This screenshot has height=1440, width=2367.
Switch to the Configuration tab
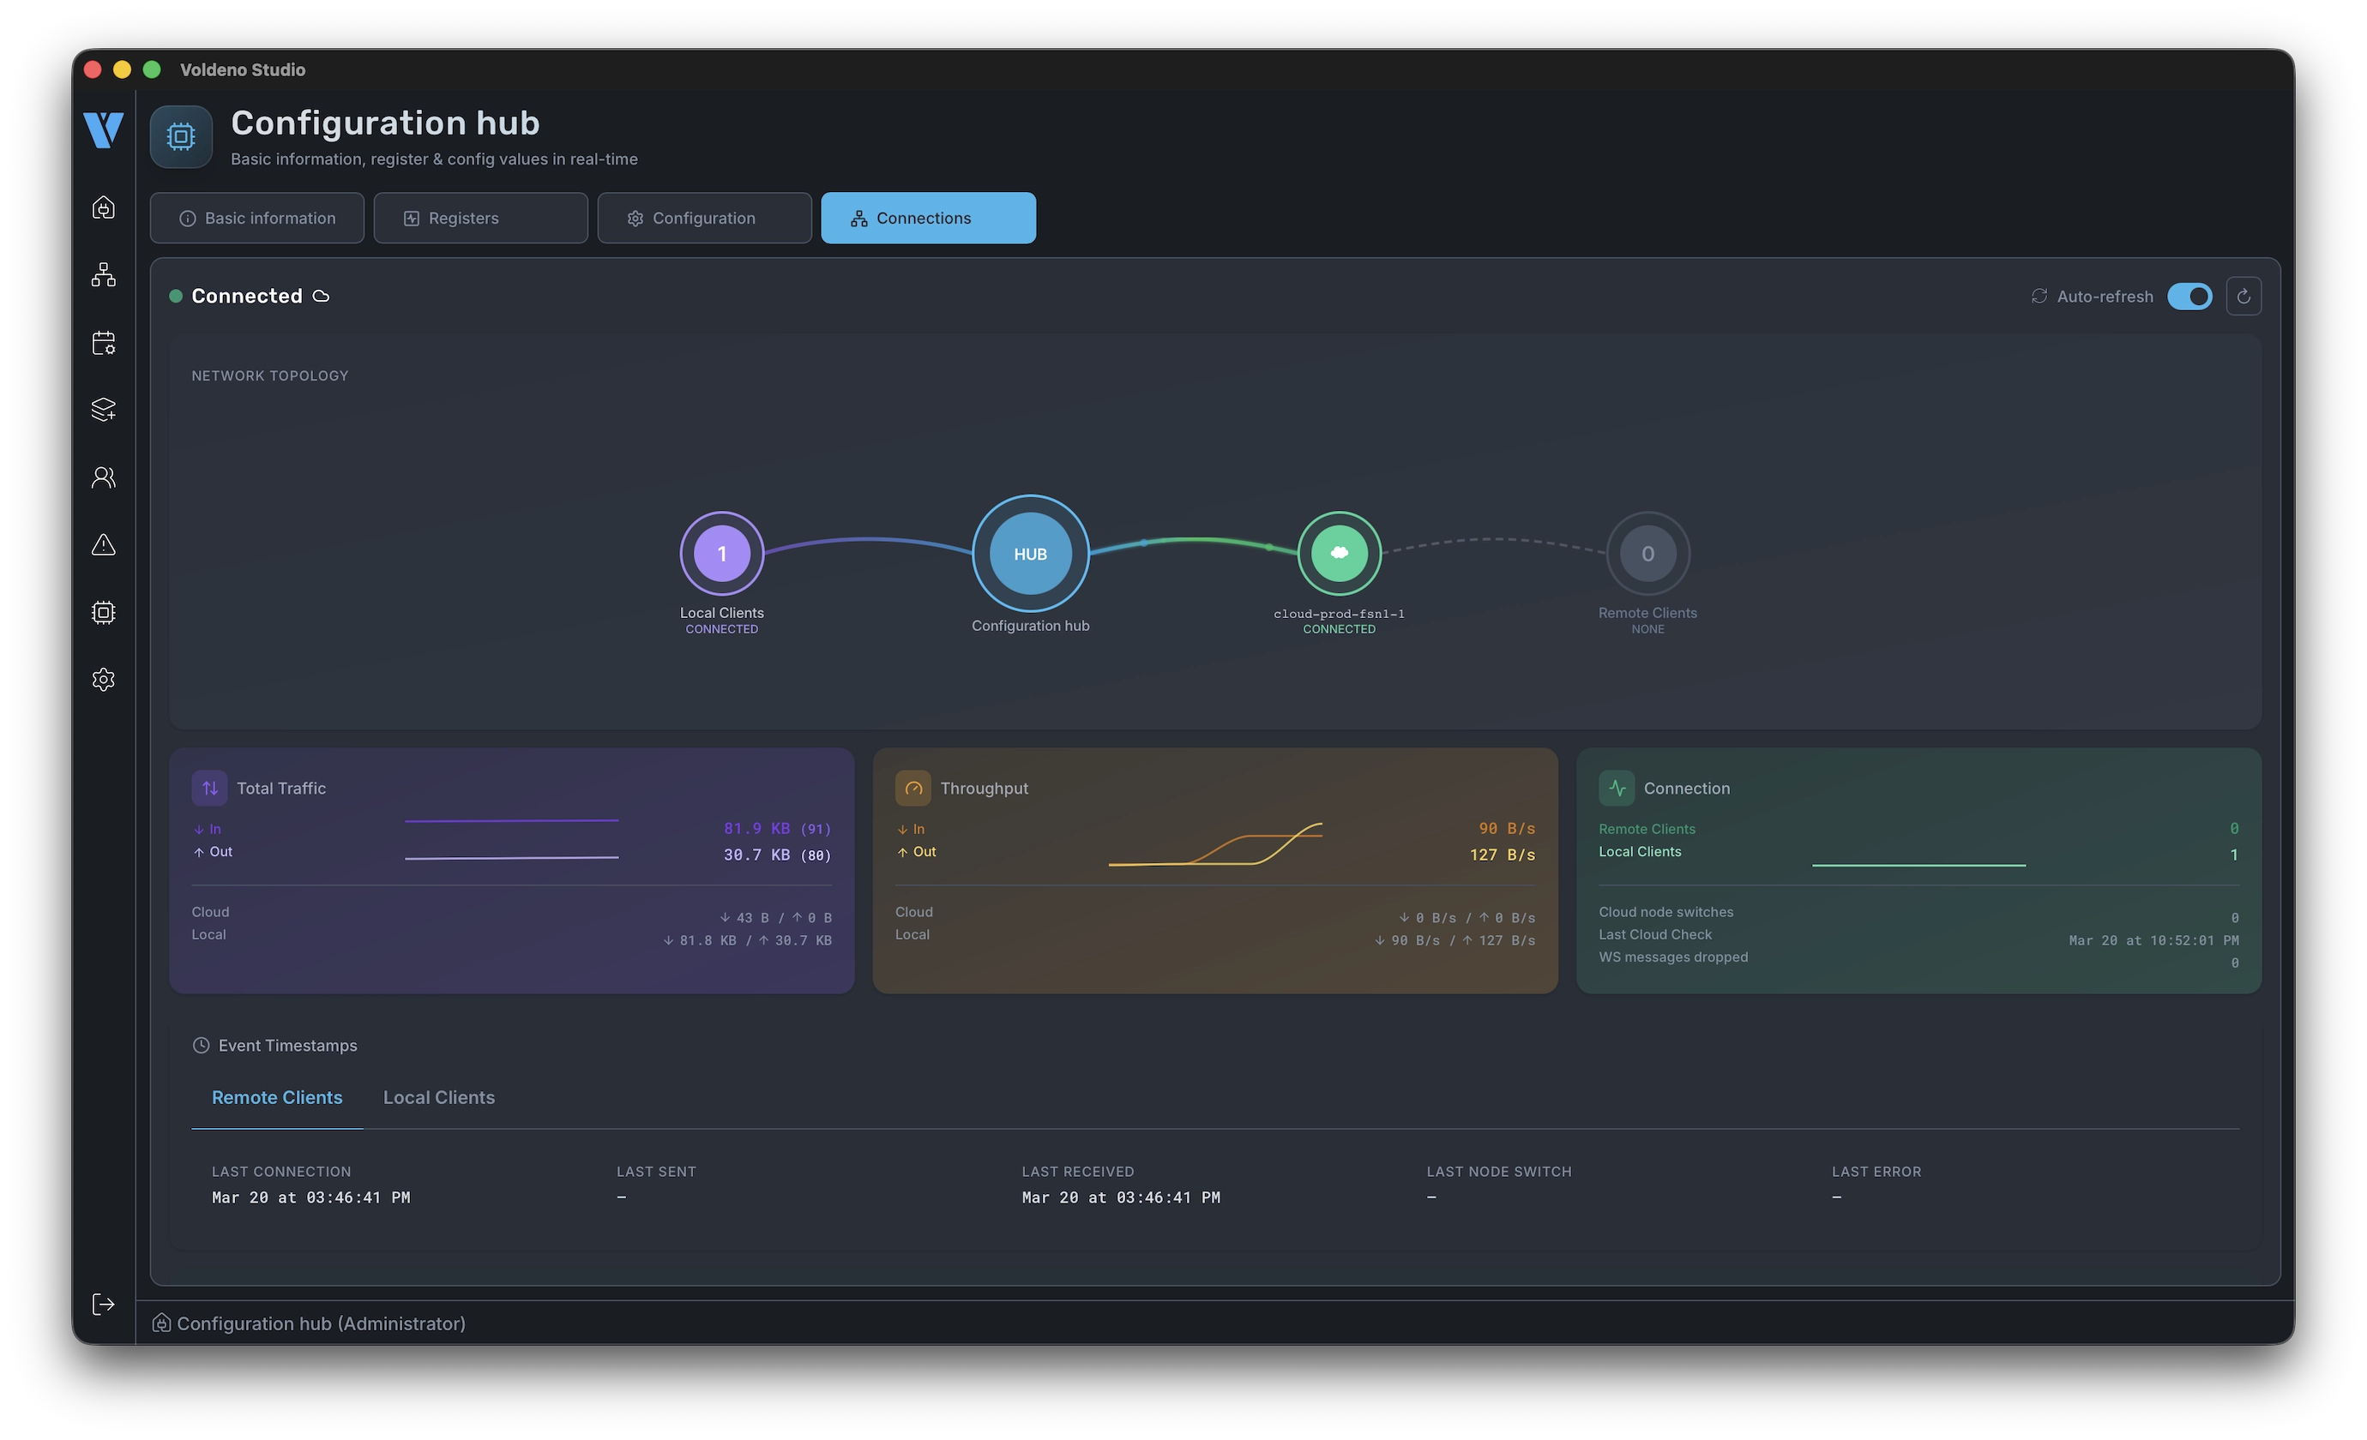tap(704, 218)
